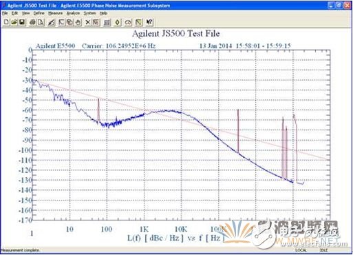Click the Open folder toolbar icon
The height and width of the screenshot is (255, 353).
[14, 22]
